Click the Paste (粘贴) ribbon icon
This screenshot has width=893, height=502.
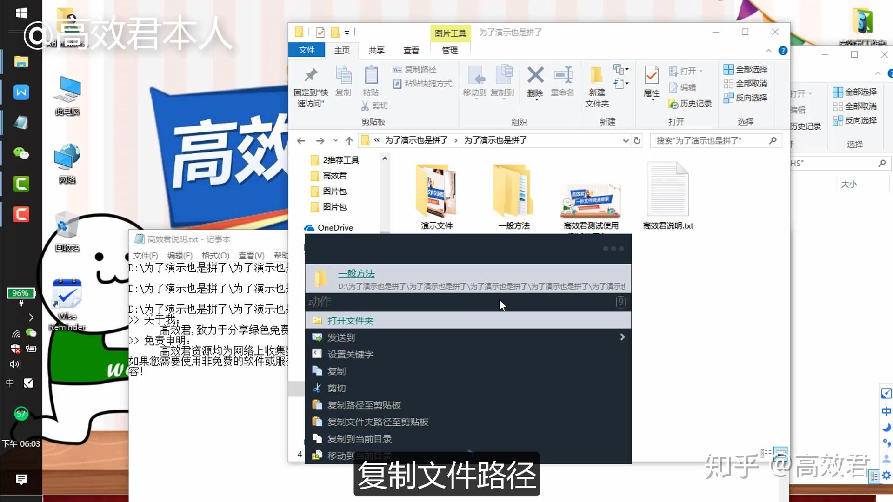(x=371, y=81)
